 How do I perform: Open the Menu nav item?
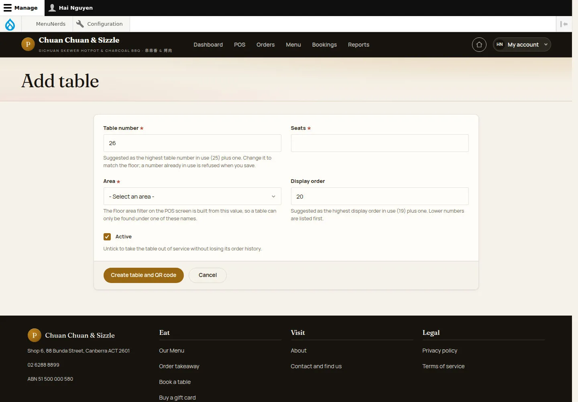(293, 45)
